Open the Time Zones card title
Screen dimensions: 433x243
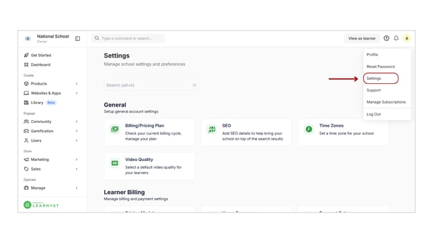[331, 126]
